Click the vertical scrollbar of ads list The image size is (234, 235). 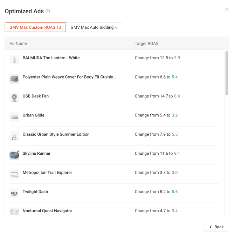click(227, 73)
